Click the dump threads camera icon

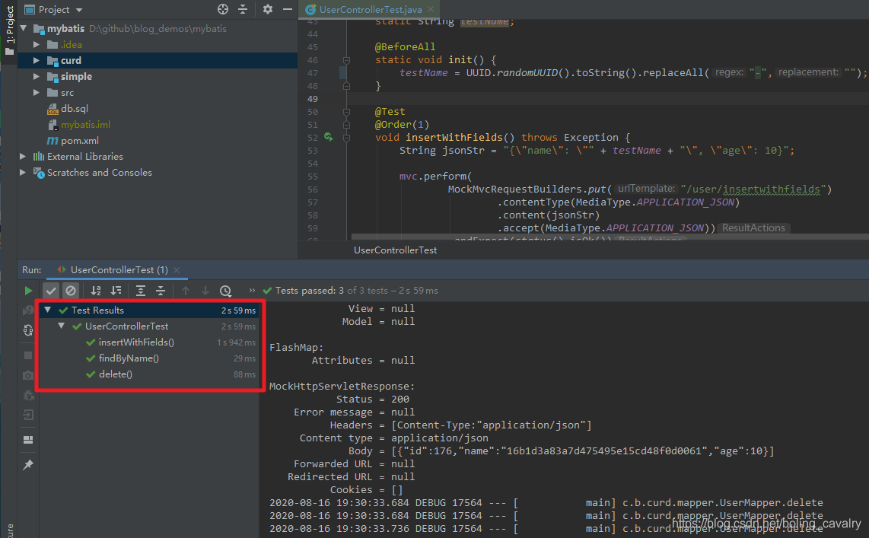click(28, 375)
